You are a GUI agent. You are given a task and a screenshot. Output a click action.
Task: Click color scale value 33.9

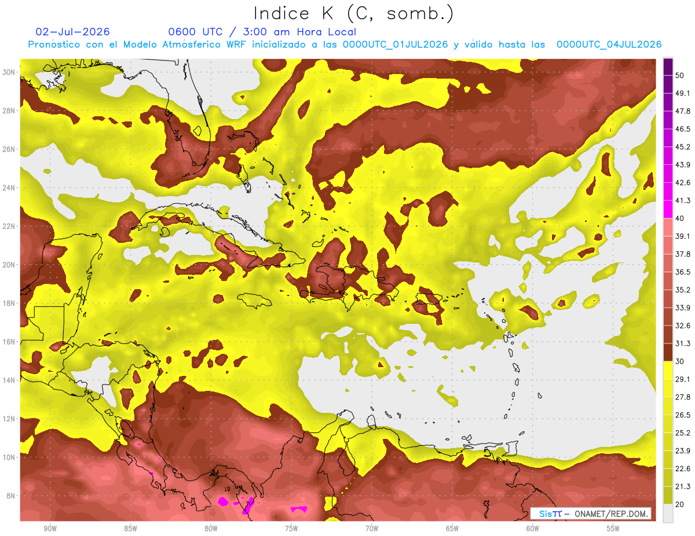[x=683, y=308]
